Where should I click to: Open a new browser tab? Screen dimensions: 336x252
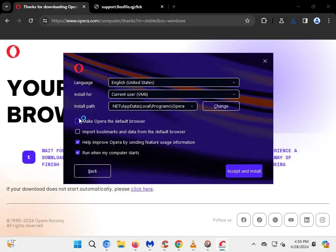[x=174, y=7]
